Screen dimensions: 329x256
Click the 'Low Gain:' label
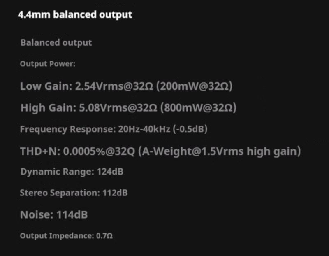click(x=46, y=87)
